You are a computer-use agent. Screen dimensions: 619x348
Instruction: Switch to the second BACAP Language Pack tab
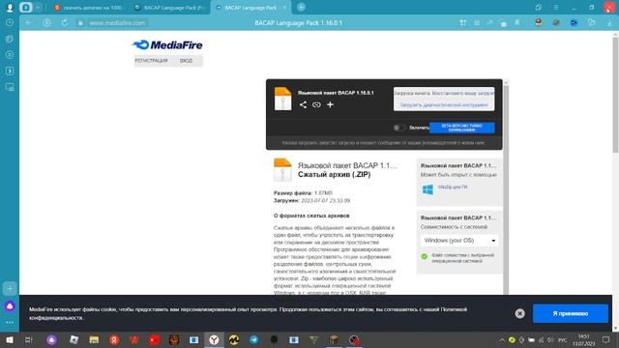tap(170, 8)
